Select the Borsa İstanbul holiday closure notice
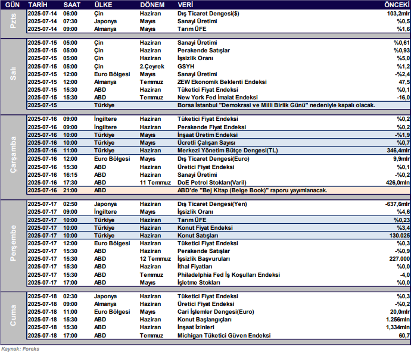The width and height of the screenshot is (411, 353). tap(276, 105)
